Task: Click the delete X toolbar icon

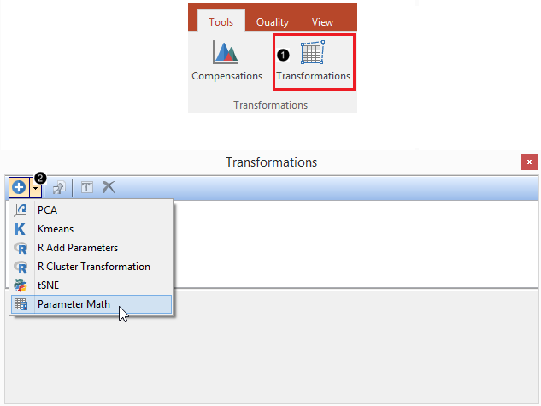Action: pyautogui.click(x=109, y=187)
